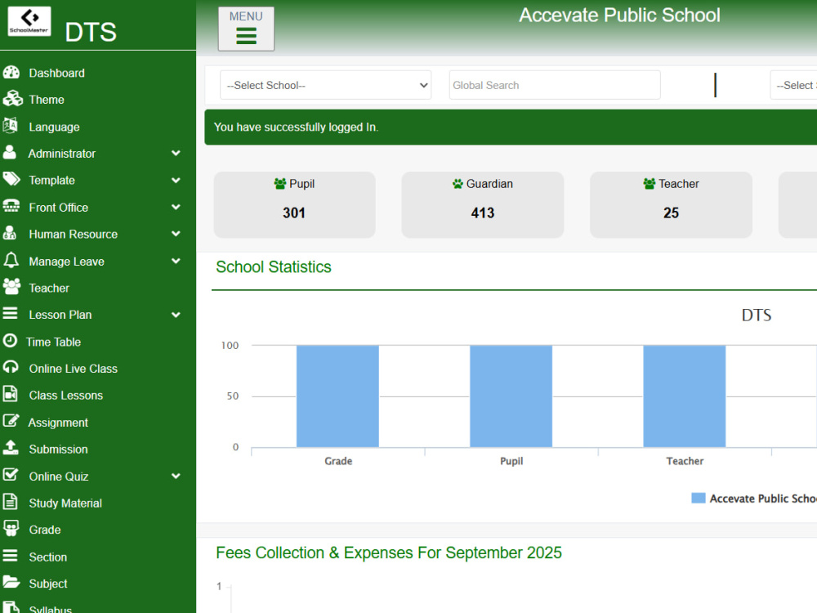Open Study Material menu item
The image size is (817, 613).
pyautogui.click(x=65, y=503)
